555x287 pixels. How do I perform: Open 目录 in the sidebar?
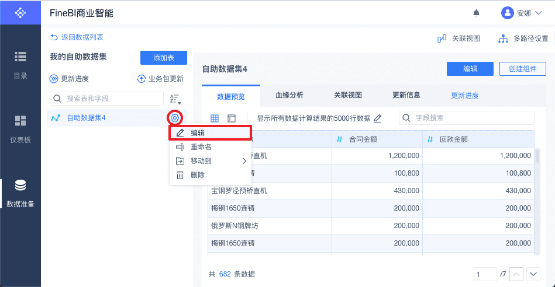coord(20,65)
